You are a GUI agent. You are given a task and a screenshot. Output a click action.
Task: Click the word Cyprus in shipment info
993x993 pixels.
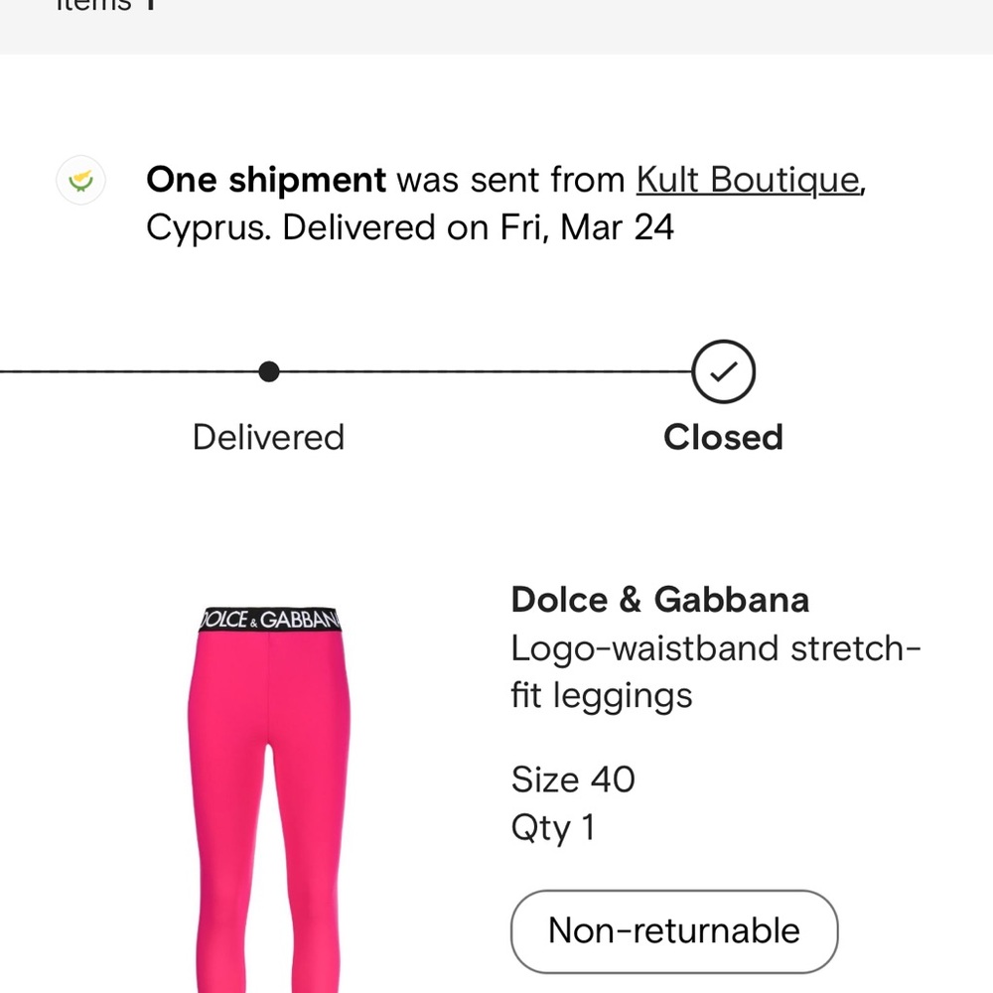point(209,228)
